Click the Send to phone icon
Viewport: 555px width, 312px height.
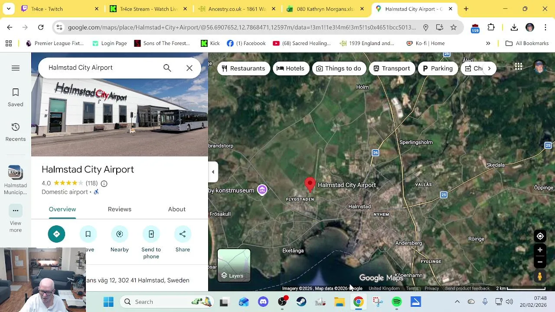point(151,234)
